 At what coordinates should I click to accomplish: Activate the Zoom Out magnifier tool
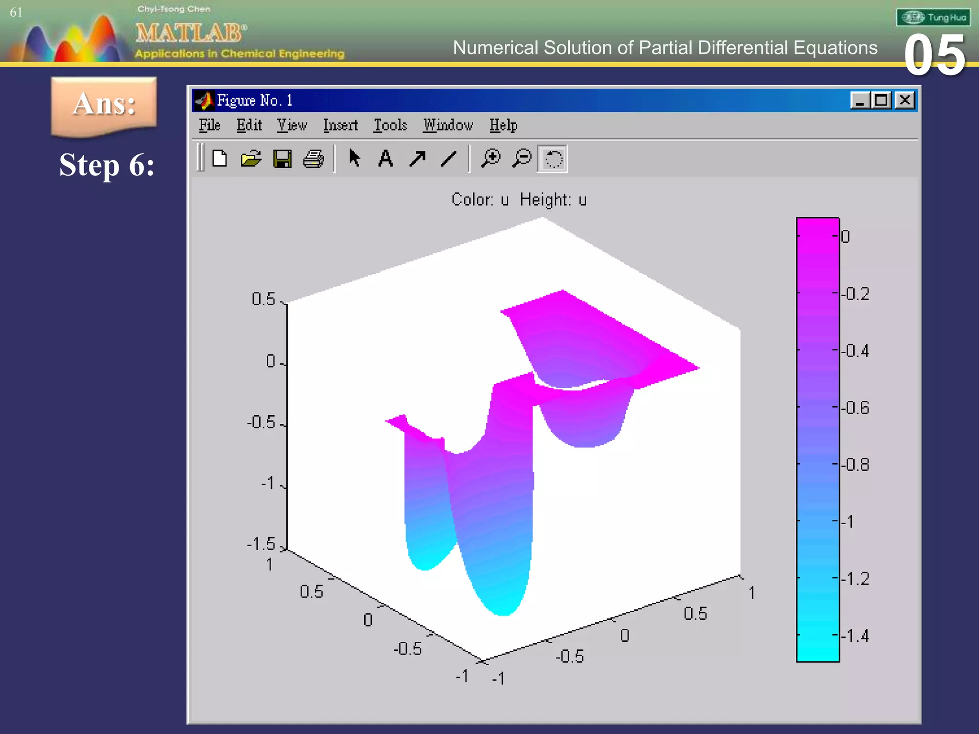pos(522,158)
